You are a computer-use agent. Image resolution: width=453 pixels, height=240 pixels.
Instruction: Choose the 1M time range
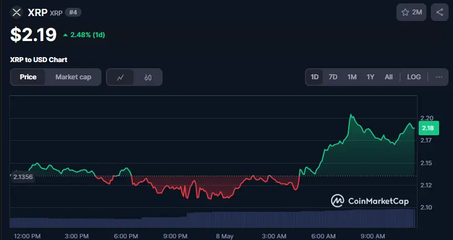click(x=352, y=77)
